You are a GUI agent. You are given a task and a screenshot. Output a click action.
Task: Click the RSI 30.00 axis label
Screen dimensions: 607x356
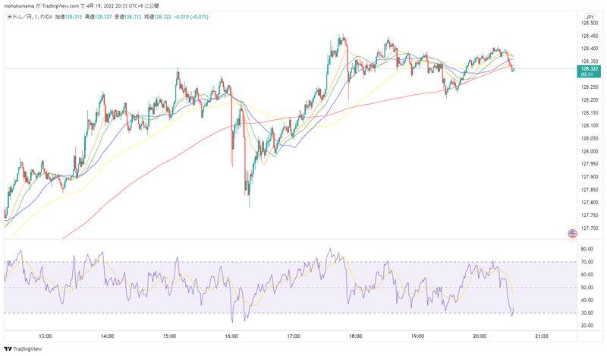[587, 313]
